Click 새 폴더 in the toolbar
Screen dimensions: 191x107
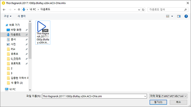[21, 16]
